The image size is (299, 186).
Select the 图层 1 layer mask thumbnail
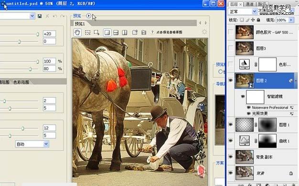coord(267,124)
